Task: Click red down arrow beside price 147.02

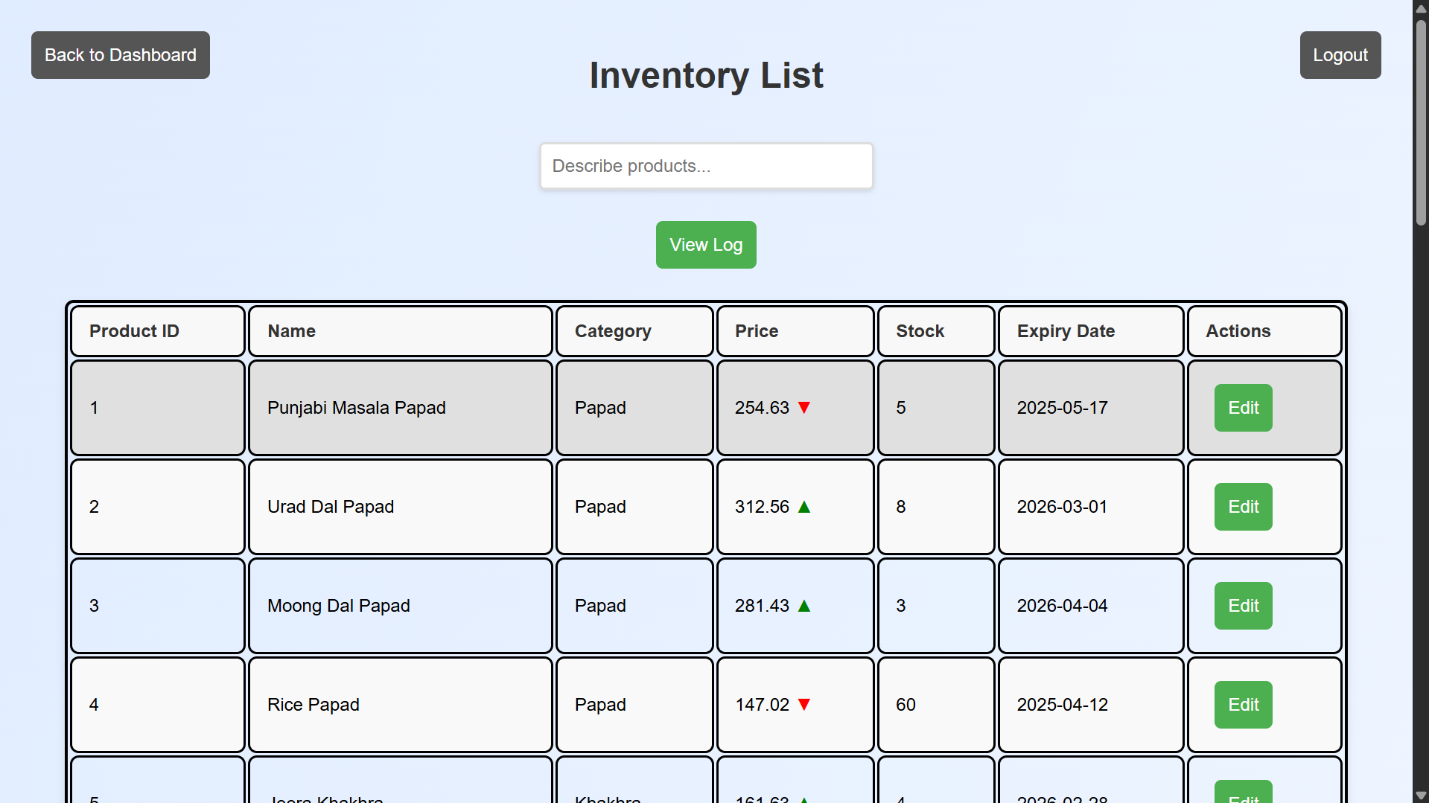Action: (x=804, y=705)
